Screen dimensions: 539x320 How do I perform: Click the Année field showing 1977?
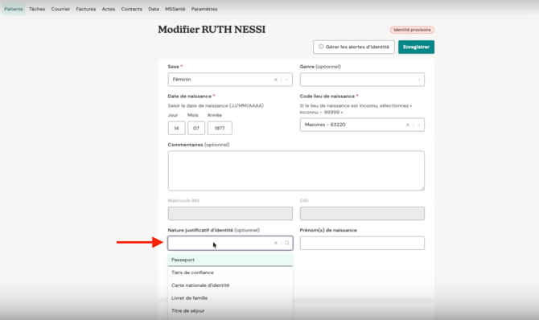pyautogui.click(x=220, y=128)
